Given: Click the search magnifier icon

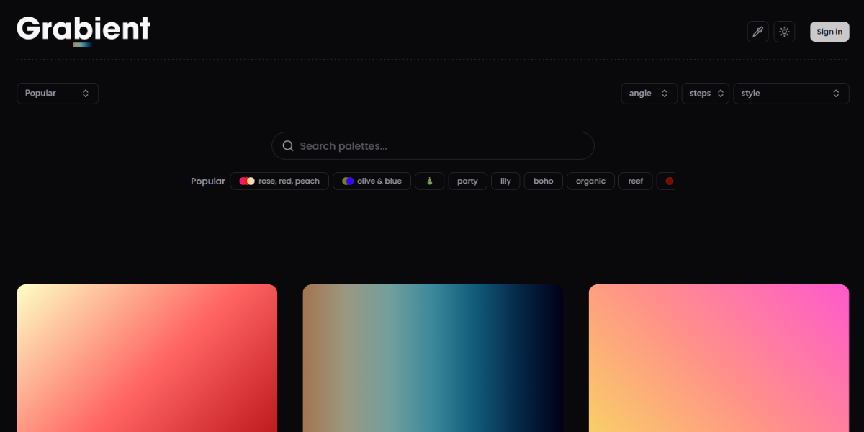Looking at the screenshot, I should (288, 146).
